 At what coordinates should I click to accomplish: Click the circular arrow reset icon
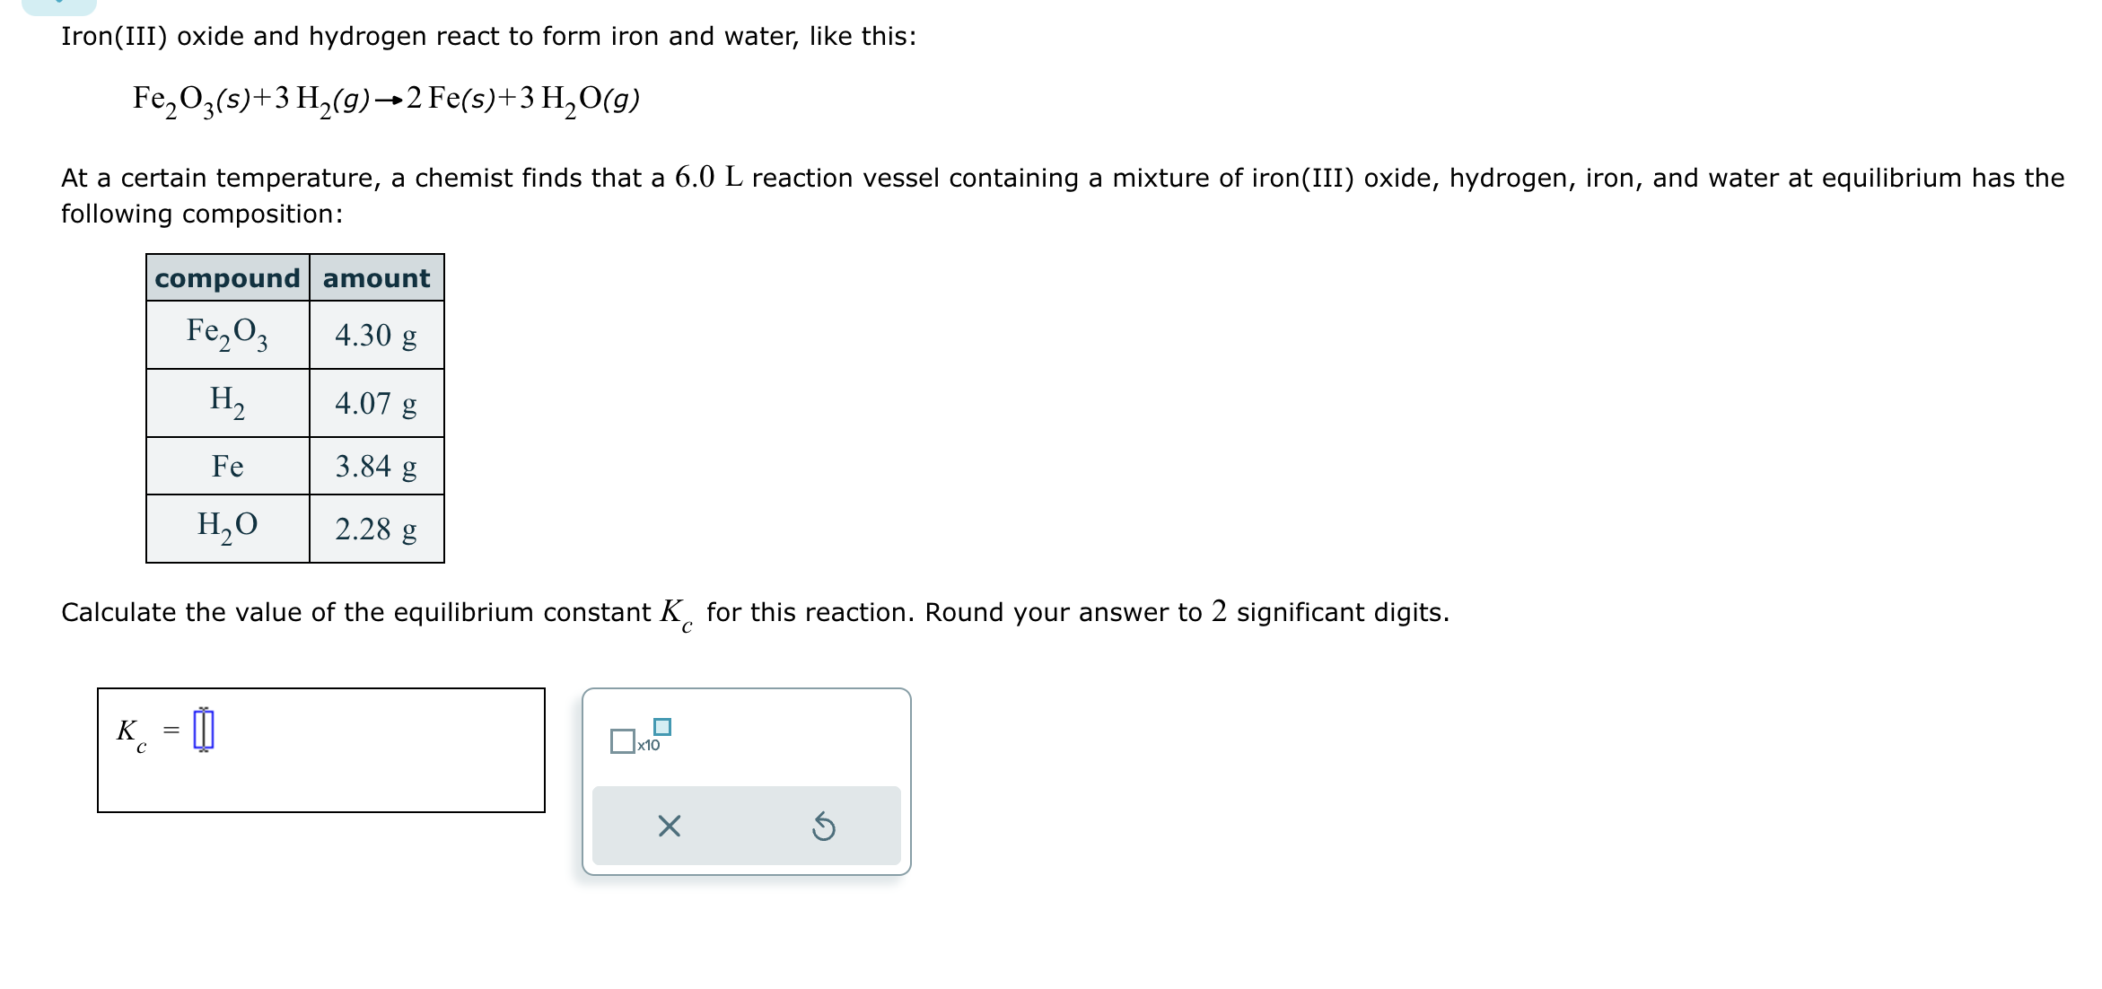tap(823, 827)
